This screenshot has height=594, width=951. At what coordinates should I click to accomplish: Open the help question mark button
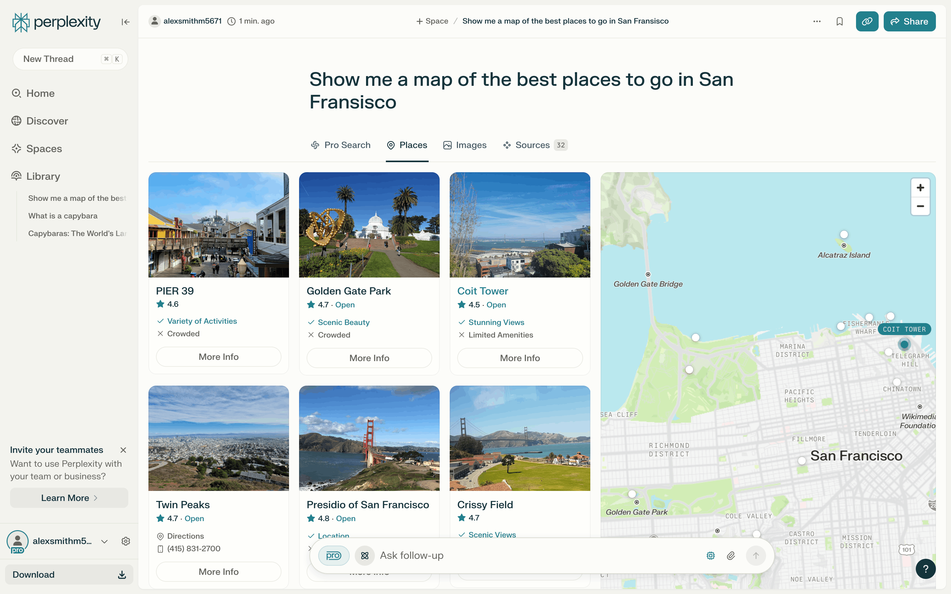[x=926, y=569]
